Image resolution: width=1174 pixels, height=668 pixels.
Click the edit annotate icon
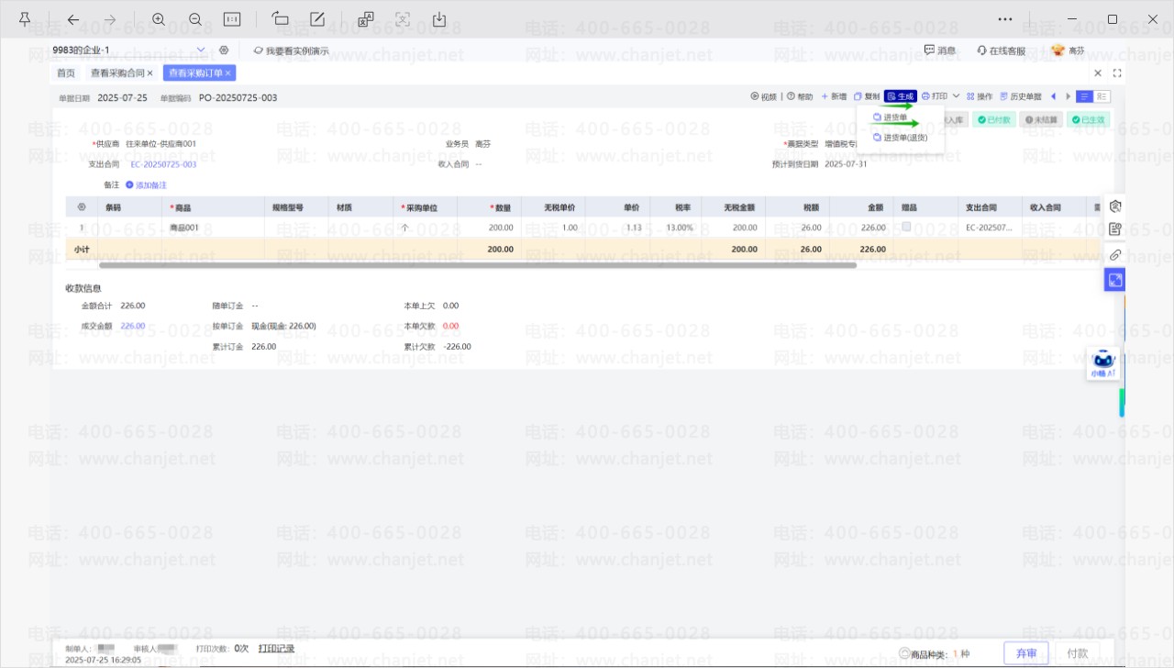tap(317, 19)
